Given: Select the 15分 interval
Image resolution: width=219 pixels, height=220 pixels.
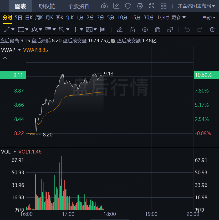Looking at the screenshot, I should tap(136, 18).
